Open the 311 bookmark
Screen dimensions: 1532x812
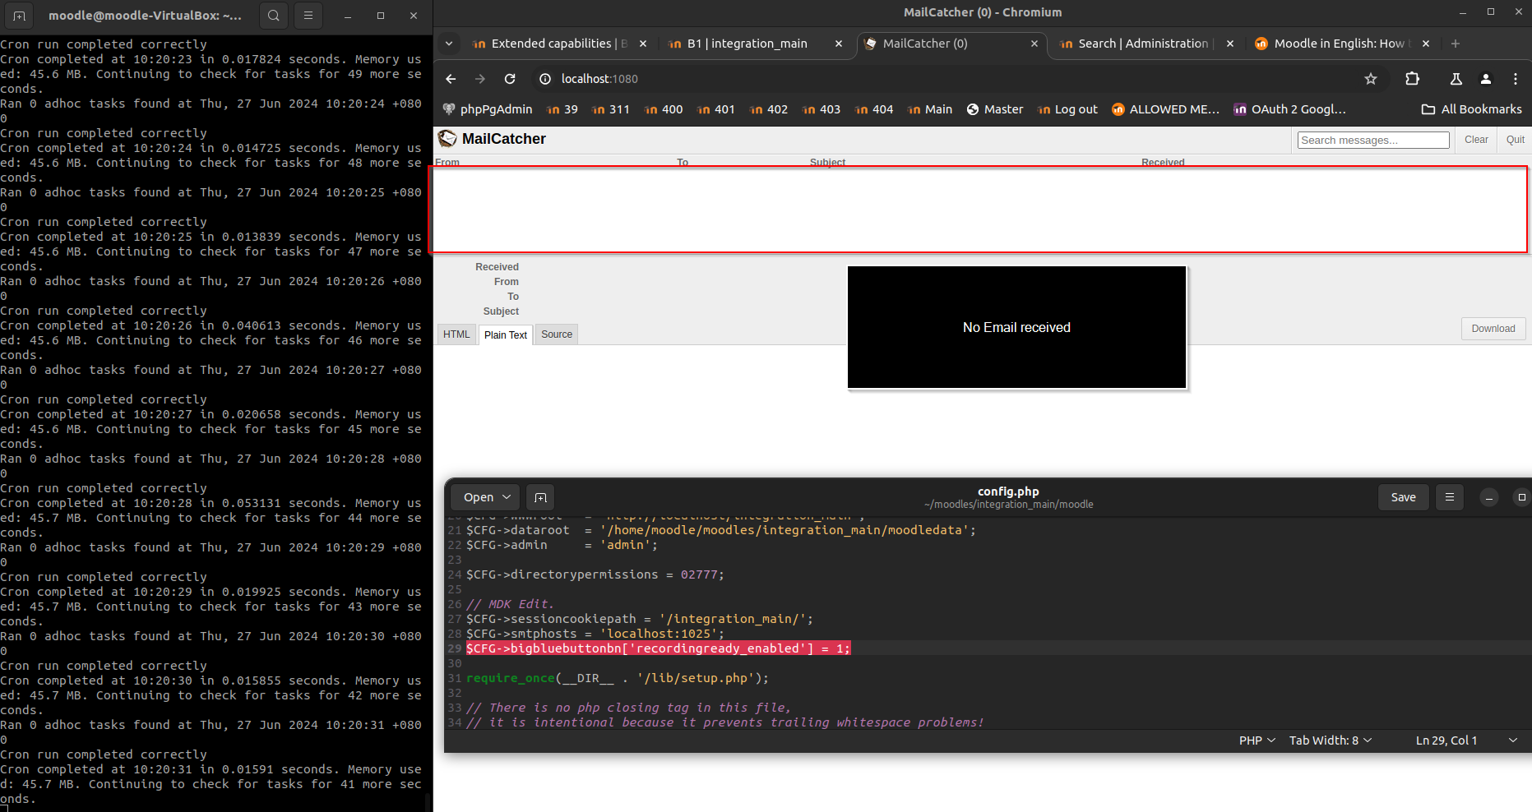click(611, 109)
